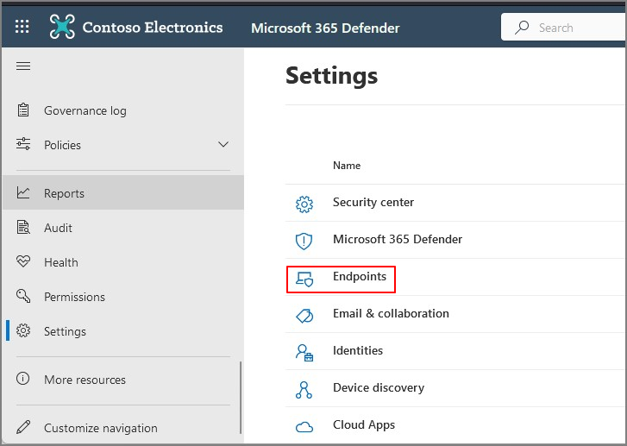Image resolution: width=627 pixels, height=446 pixels.
Task: Click the Health heart icon
Action: click(23, 261)
